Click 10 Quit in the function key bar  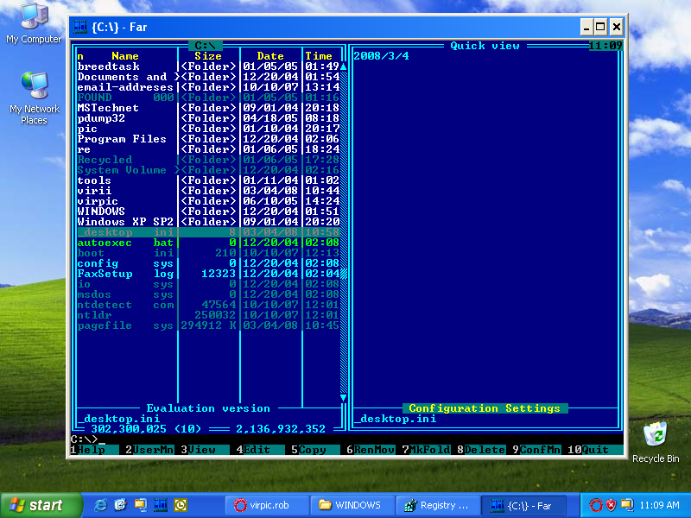click(x=595, y=450)
